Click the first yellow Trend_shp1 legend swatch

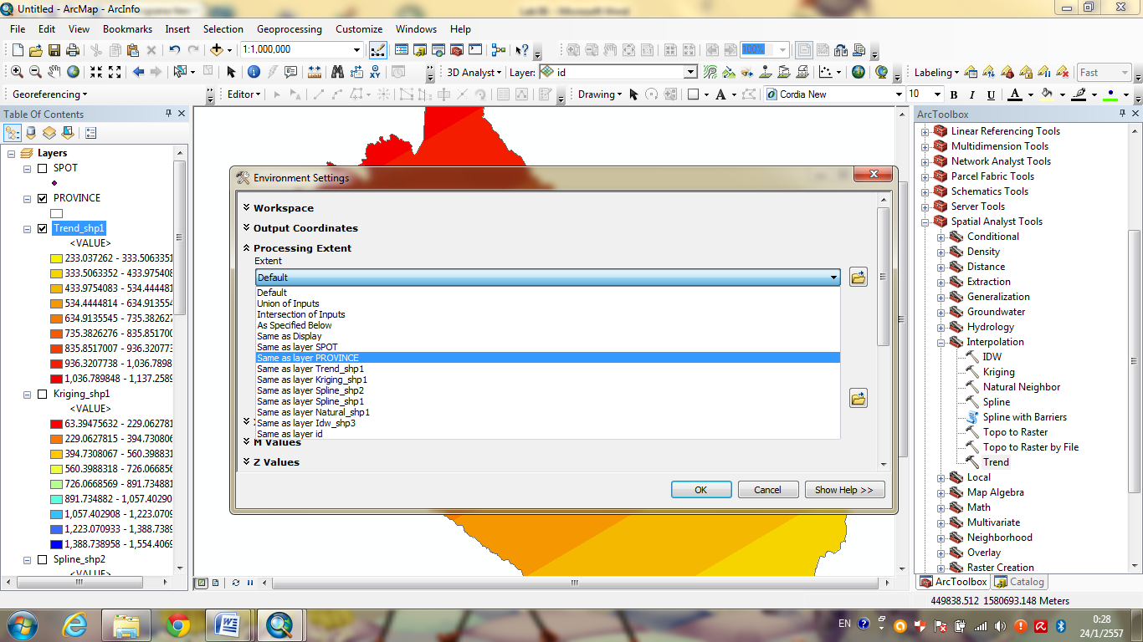click(56, 258)
